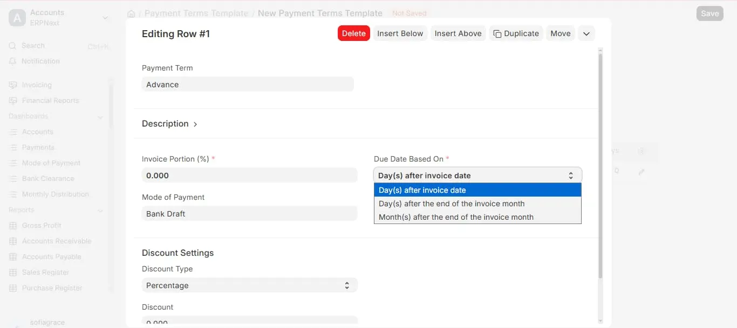Viewport: 737px width, 328px height.
Task: Select Month(s) after the end of invoice month
Action: coord(477,217)
